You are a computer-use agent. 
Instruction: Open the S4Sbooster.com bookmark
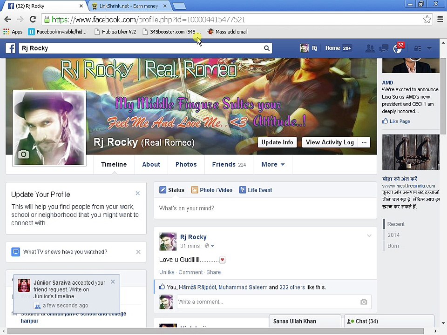(172, 32)
